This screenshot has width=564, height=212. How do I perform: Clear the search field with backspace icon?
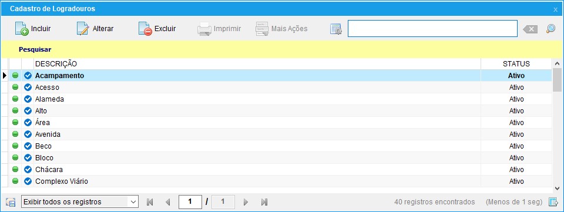click(x=530, y=29)
